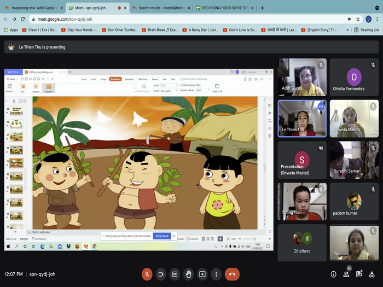The image size is (383, 287).
Task: Open File Explorer from shared taskbar
Action: 51,247
